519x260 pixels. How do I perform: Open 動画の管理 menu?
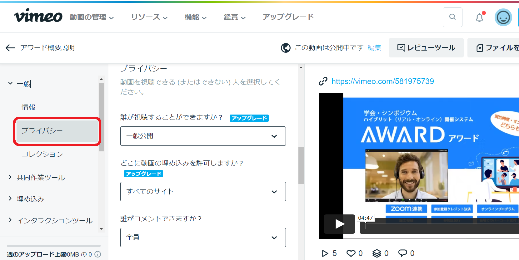(x=92, y=17)
